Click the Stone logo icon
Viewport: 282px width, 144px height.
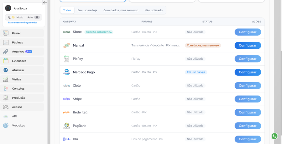(67, 32)
